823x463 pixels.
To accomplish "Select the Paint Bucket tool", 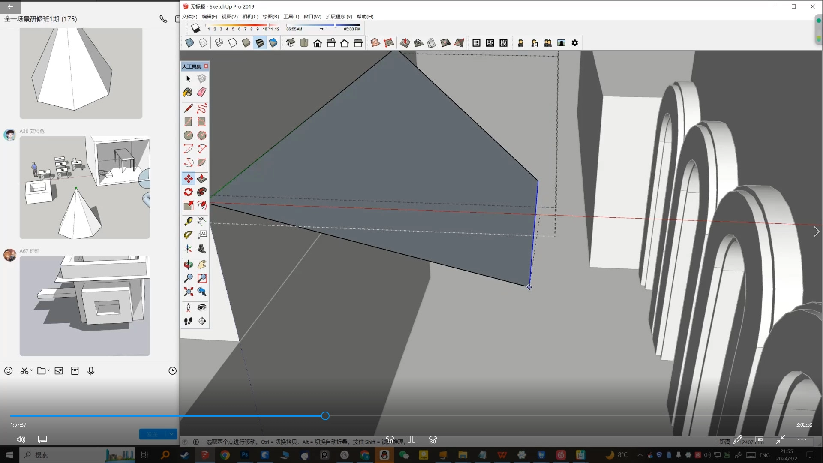I will click(188, 92).
